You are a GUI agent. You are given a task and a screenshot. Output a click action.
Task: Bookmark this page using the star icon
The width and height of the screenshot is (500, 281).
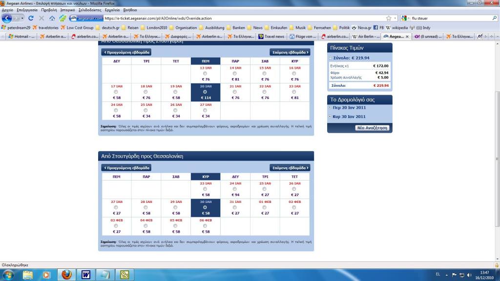[389, 18]
